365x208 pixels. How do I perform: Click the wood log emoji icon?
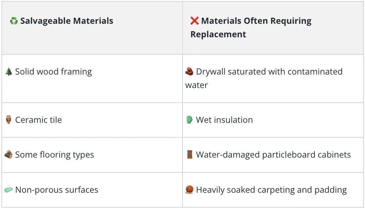[9, 155]
